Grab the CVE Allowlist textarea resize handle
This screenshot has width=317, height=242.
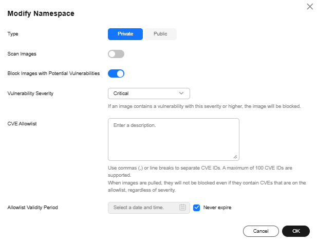click(235, 157)
